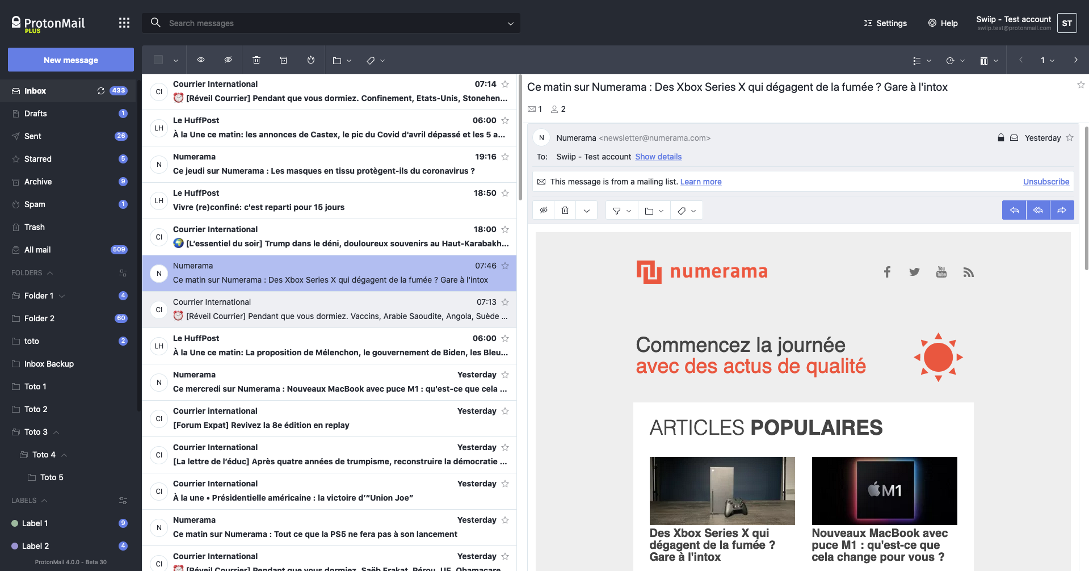Star the Le HuffPost 06:00 Castex message
Viewport: 1089px width, 571px height.
coord(505,120)
